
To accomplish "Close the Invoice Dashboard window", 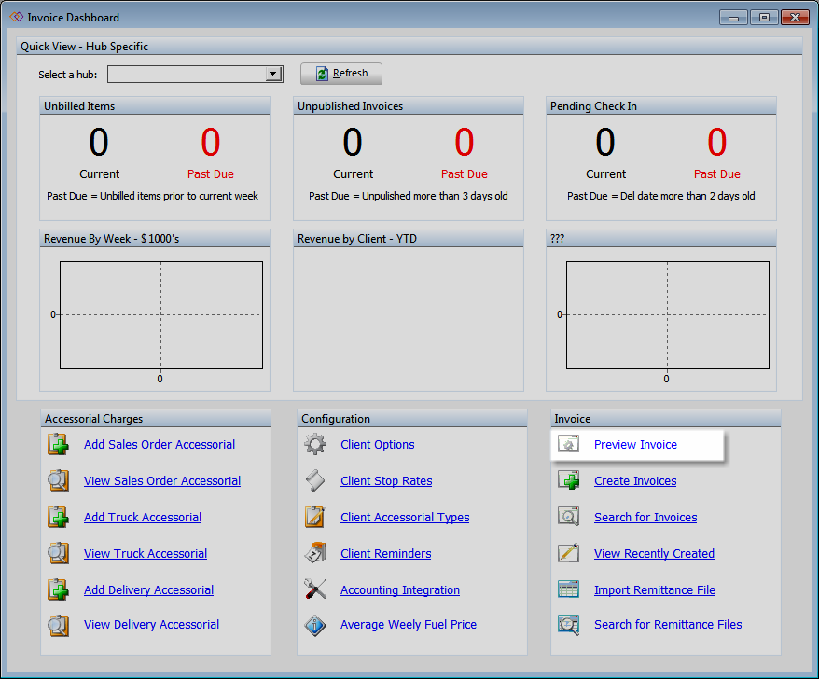I will [795, 18].
